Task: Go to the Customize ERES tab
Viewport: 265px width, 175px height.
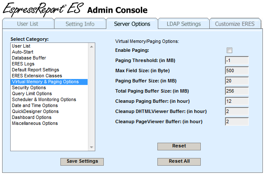Action: click(x=235, y=24)
